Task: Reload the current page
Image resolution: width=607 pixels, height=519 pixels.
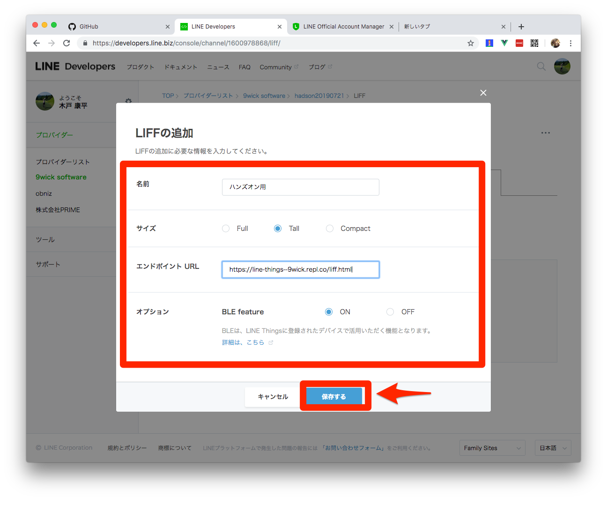Action: (67, 43)
